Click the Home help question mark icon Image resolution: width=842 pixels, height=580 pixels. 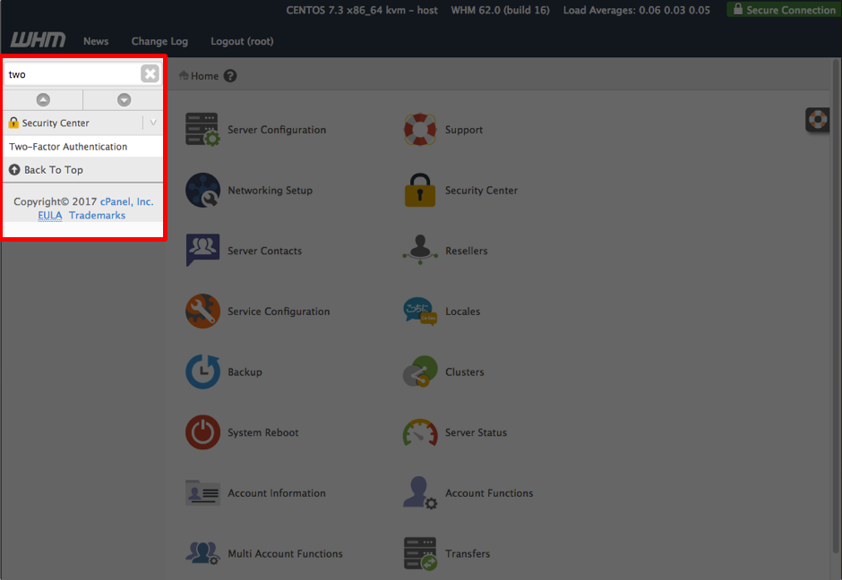pos(230,76)
